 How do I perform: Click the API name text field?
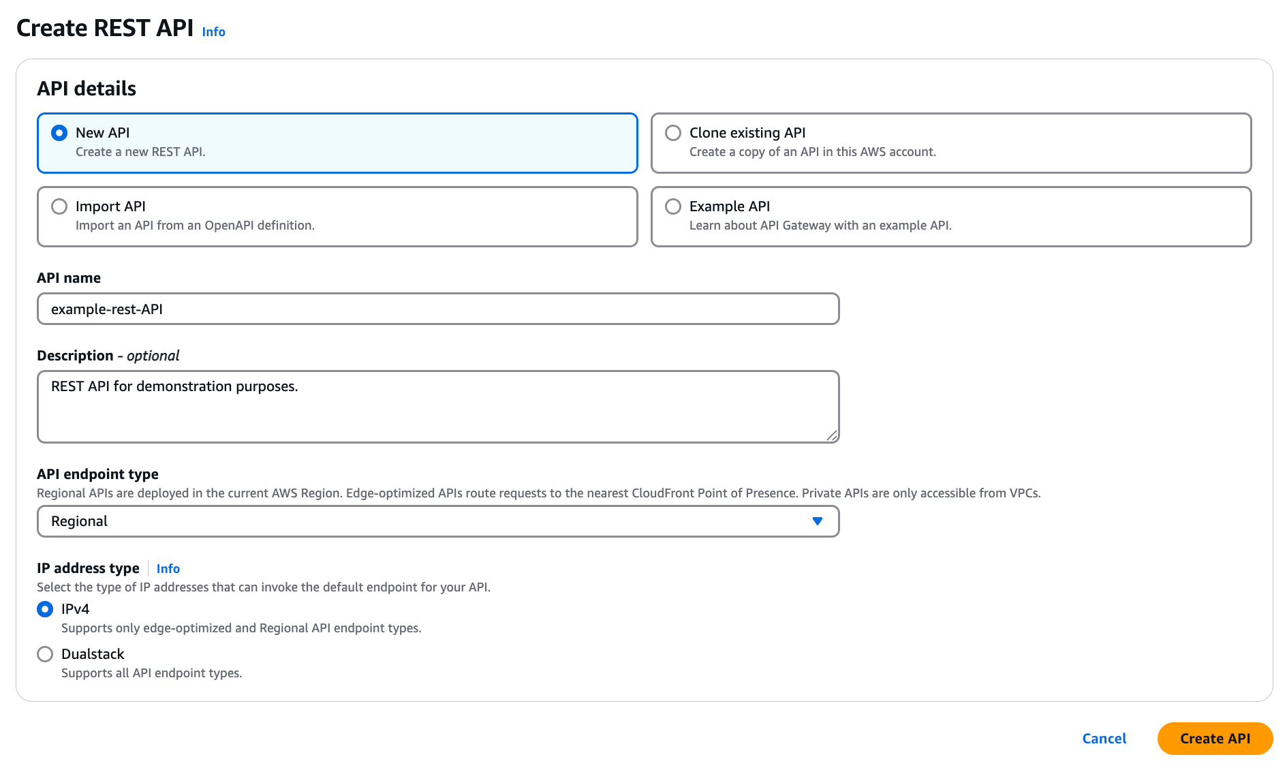(437, 309)
